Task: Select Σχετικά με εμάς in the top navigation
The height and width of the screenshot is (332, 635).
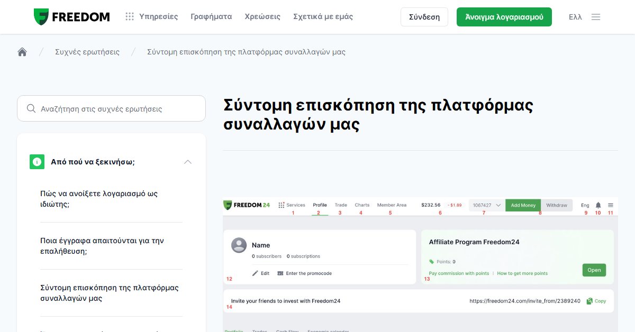Action: tap(323, 16)
